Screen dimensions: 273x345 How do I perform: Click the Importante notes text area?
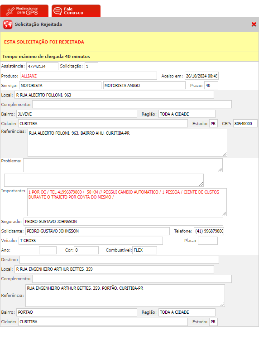coord(127,202)
